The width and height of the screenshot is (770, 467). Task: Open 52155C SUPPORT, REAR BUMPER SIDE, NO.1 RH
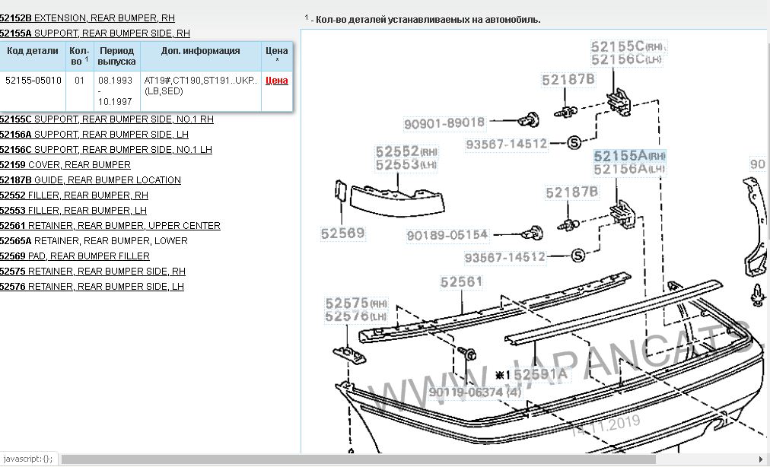tap(107, 119)
